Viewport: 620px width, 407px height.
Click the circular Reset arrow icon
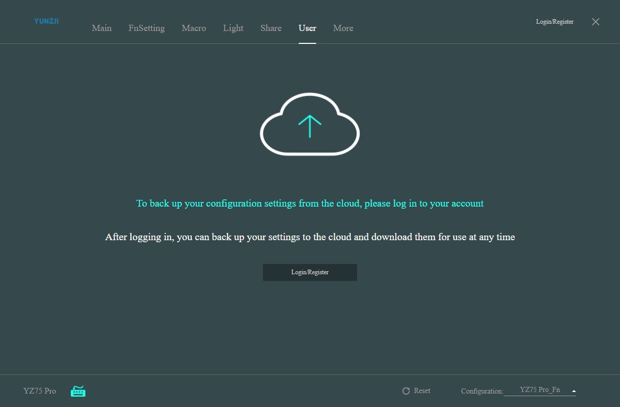pyautogui.click(x=406, y=391)
